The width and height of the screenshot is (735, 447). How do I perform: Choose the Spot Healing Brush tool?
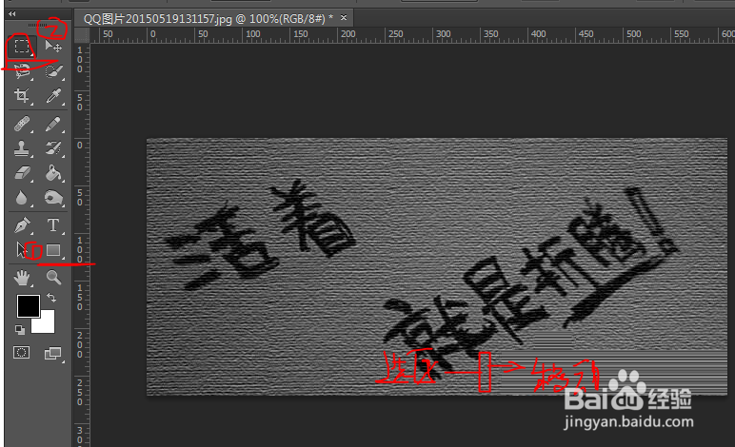22,124
